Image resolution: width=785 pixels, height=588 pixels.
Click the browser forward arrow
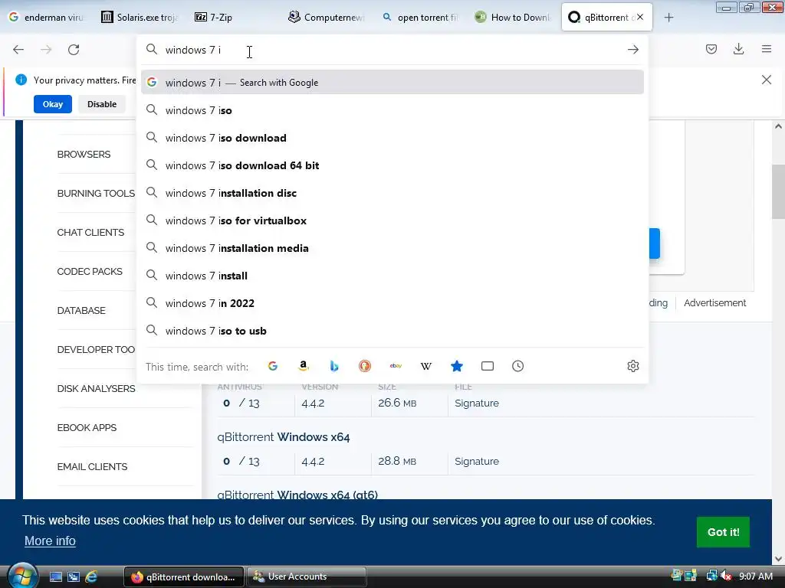46,50
